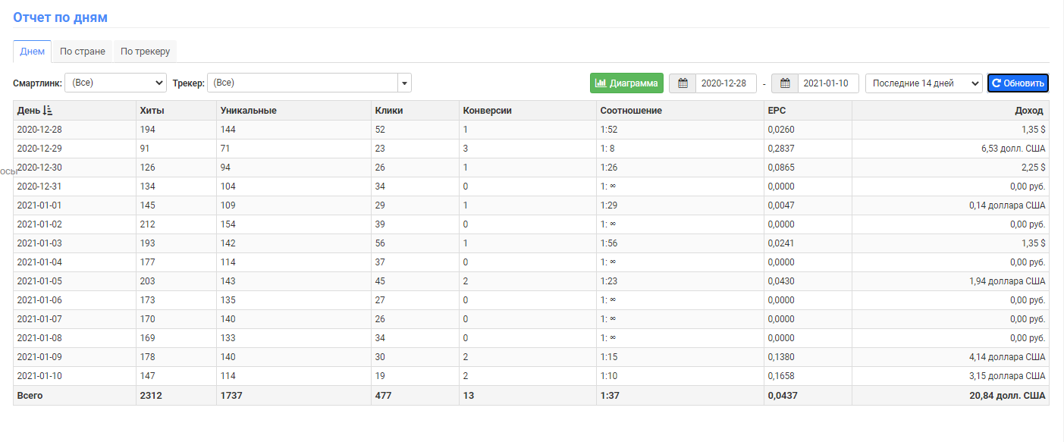Expand the Трекер combo box arrow
Screen dimensions: 1064x442
tap(404, 83)
